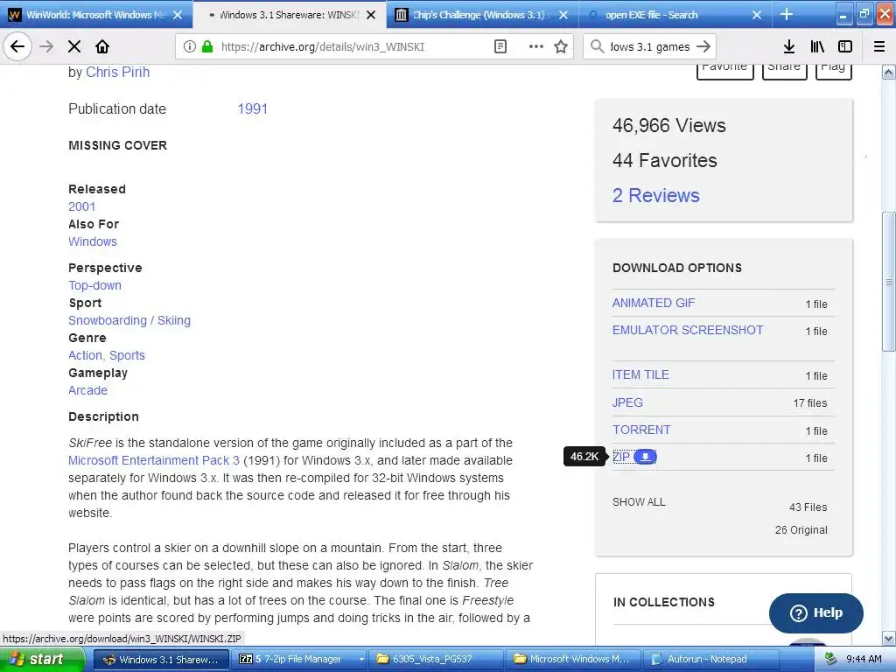This screenshot has height=672, width=896.
Task: Show site information icon in address bar
Action: [189, 46]
